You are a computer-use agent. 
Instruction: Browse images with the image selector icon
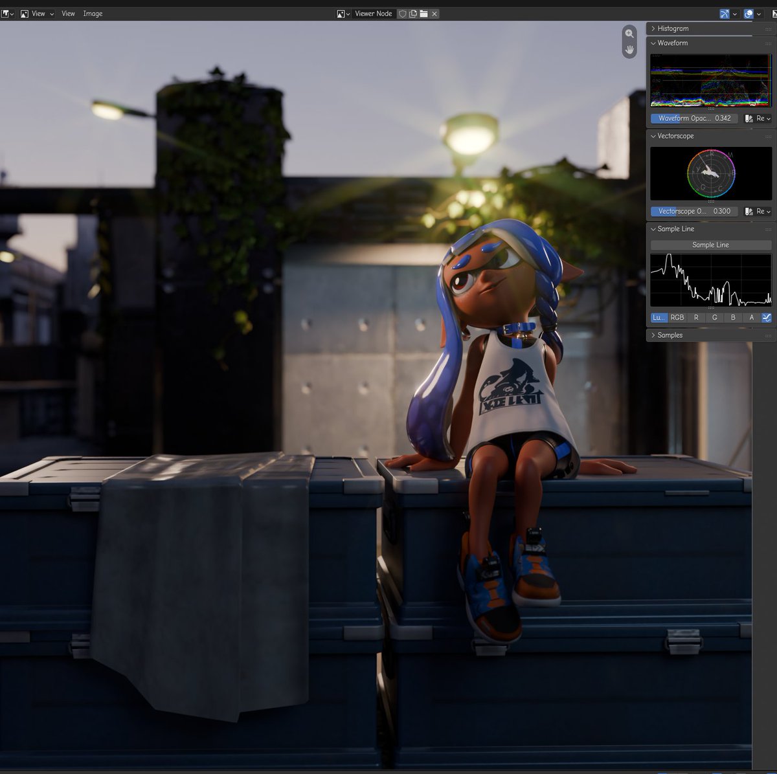click(x=343, y=14)
